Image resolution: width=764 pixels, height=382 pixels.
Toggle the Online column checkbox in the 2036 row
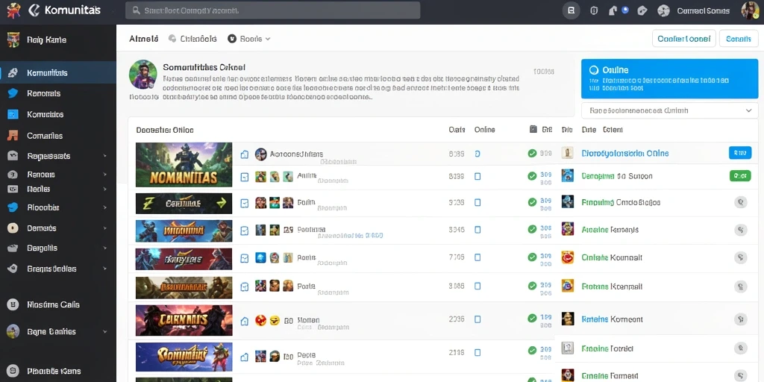(477, 319)
